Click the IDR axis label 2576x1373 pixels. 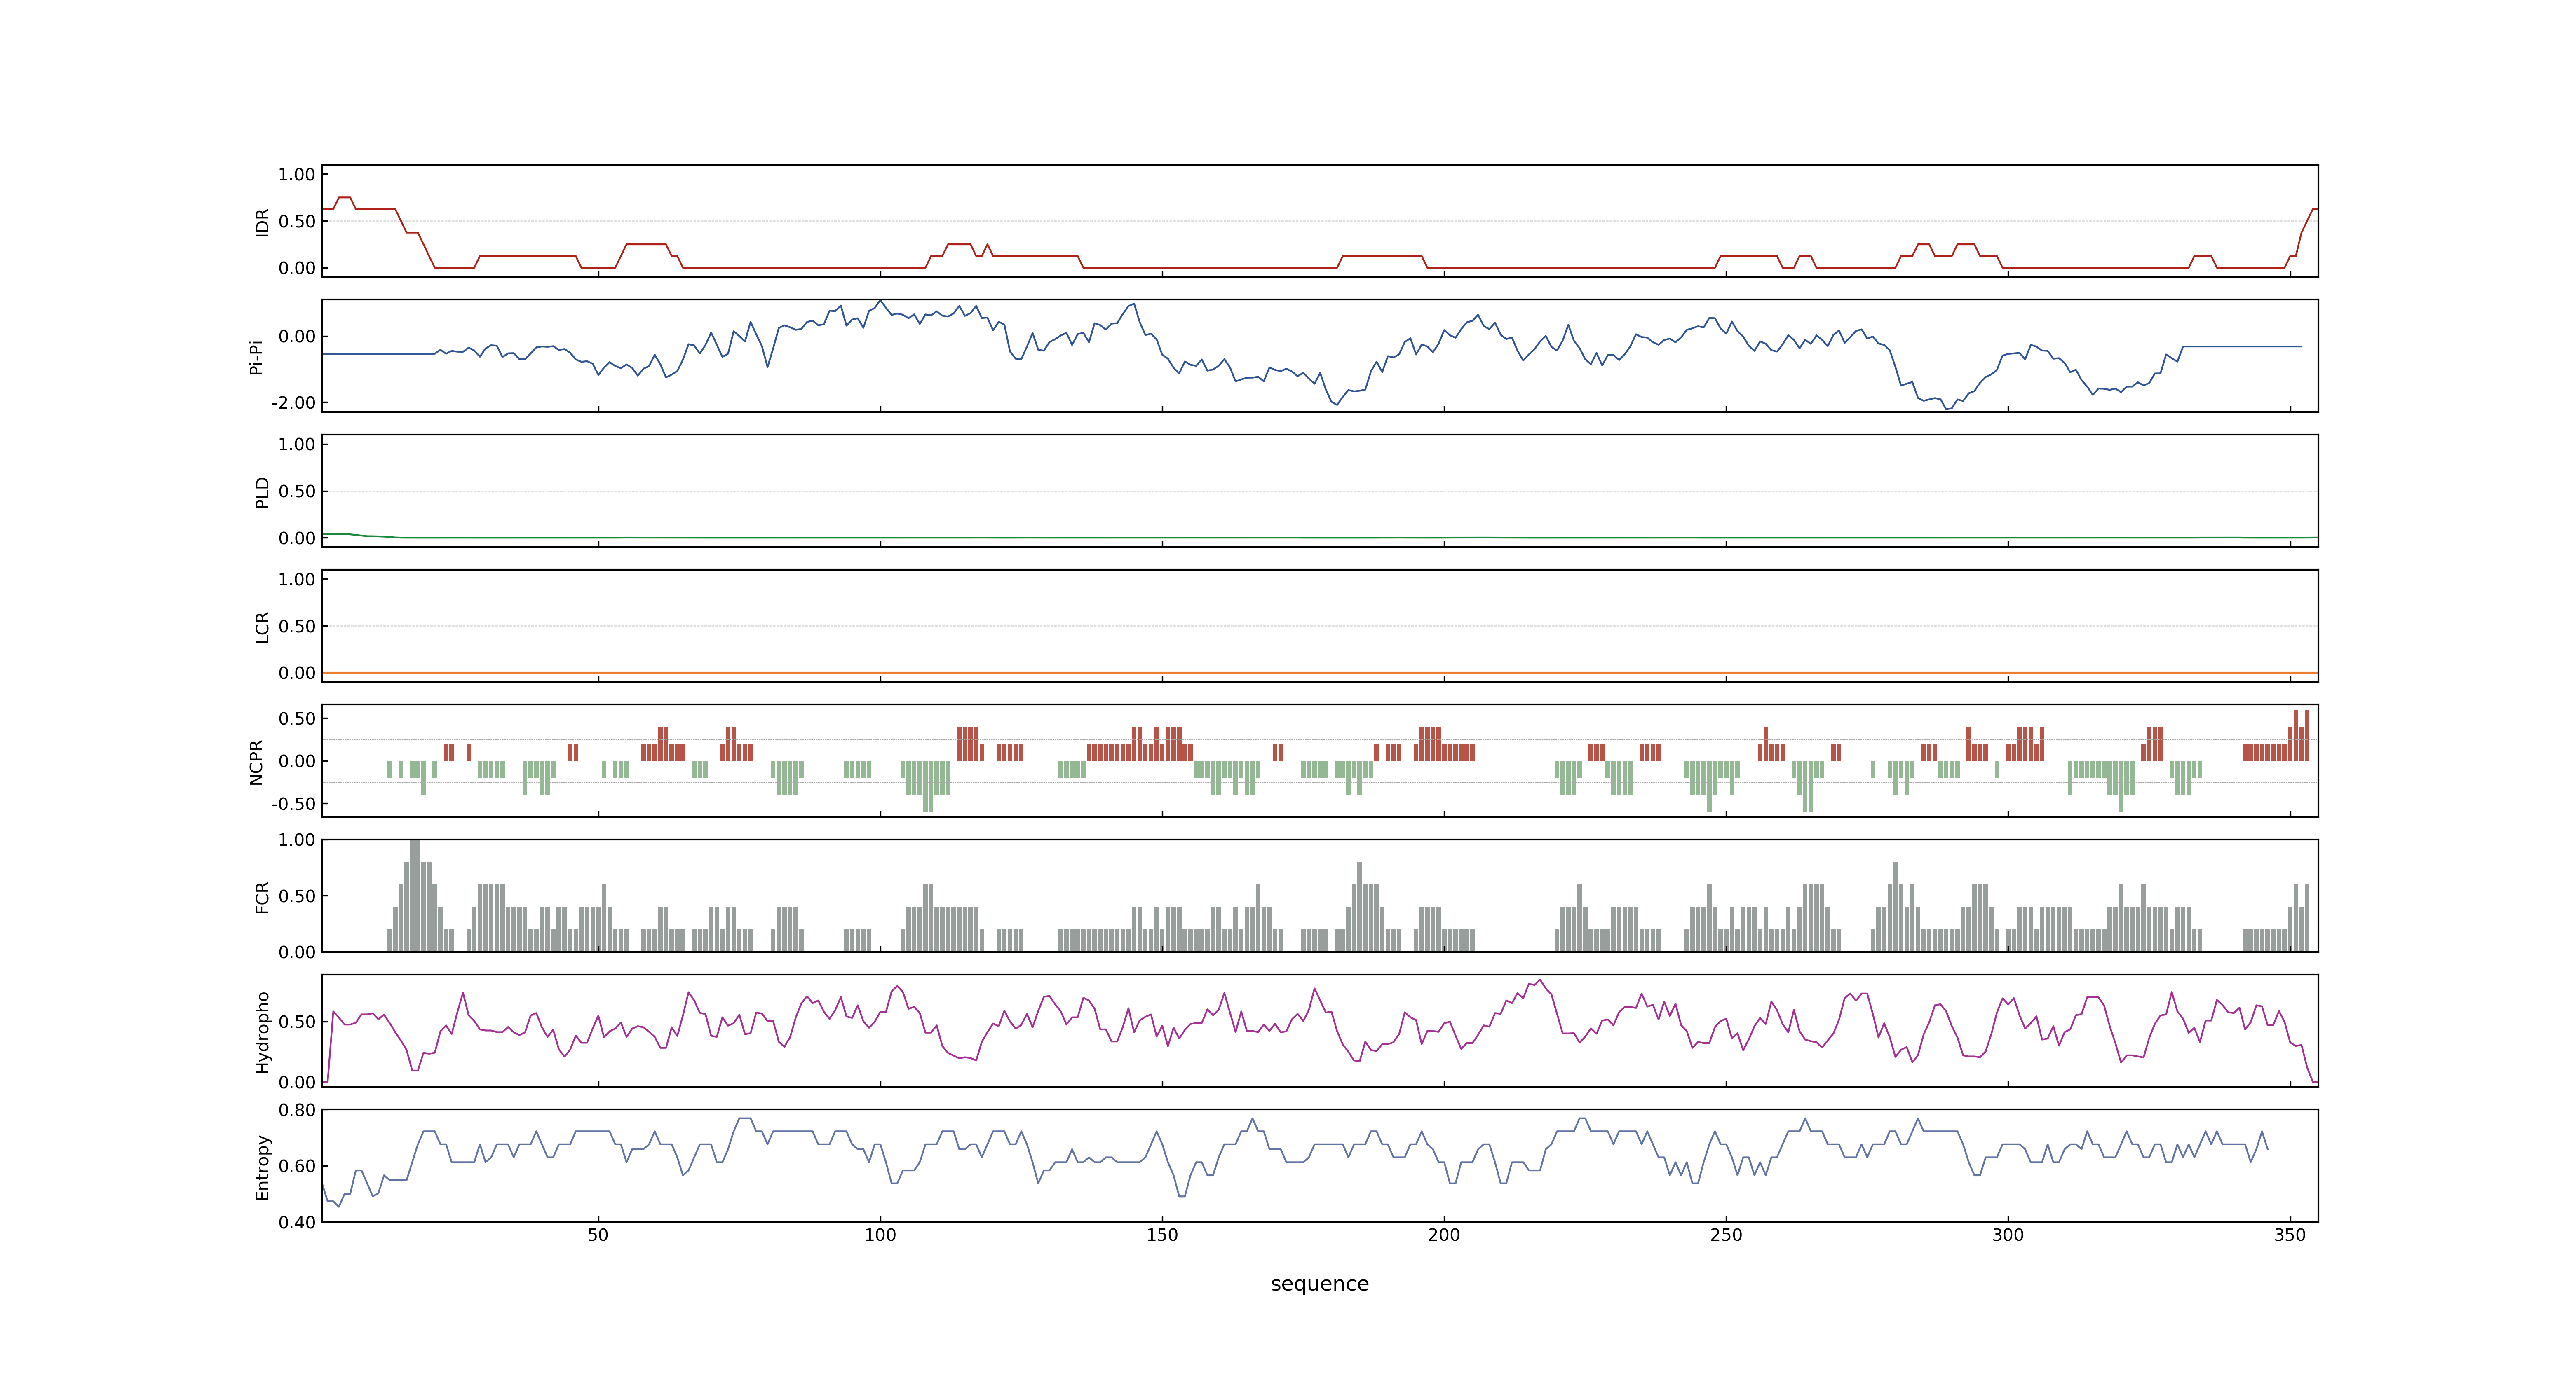pos(262,222)
